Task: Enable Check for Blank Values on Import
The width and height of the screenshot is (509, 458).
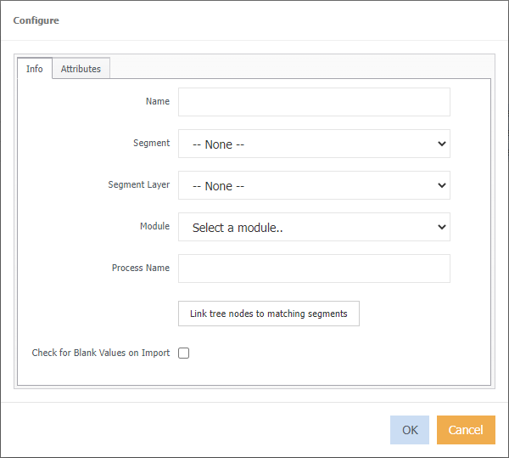Action: [184, 353]
